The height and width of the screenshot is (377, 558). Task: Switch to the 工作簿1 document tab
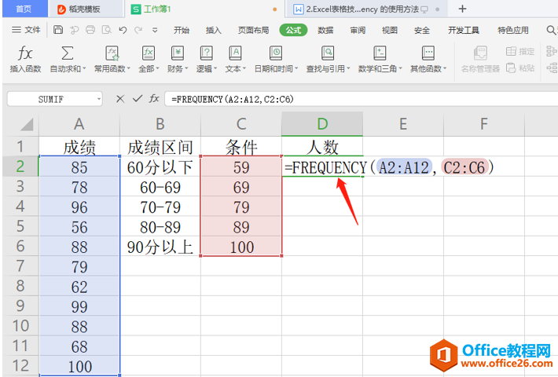coord(204,9)
